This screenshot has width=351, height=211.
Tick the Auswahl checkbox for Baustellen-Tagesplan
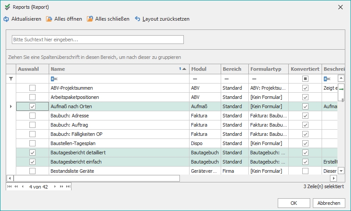click(32, 143)
